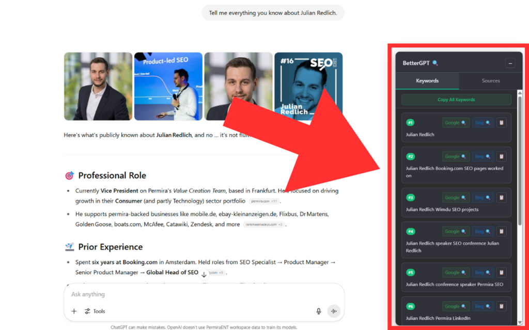Copy the Permira LinkedIn keyword #6
Screen dimensions: 529x330
pyautogui.click(x=501, y=306)
